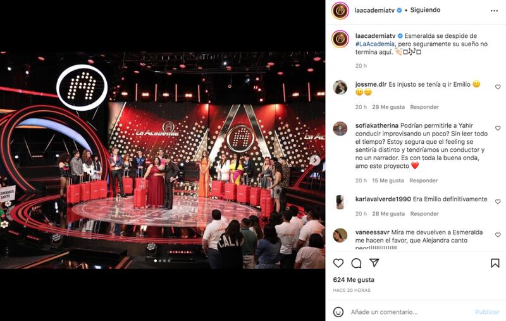Save post with the bookmark icon
The height and width of the screenshot is (321, 506).
[x=495, y=263]
